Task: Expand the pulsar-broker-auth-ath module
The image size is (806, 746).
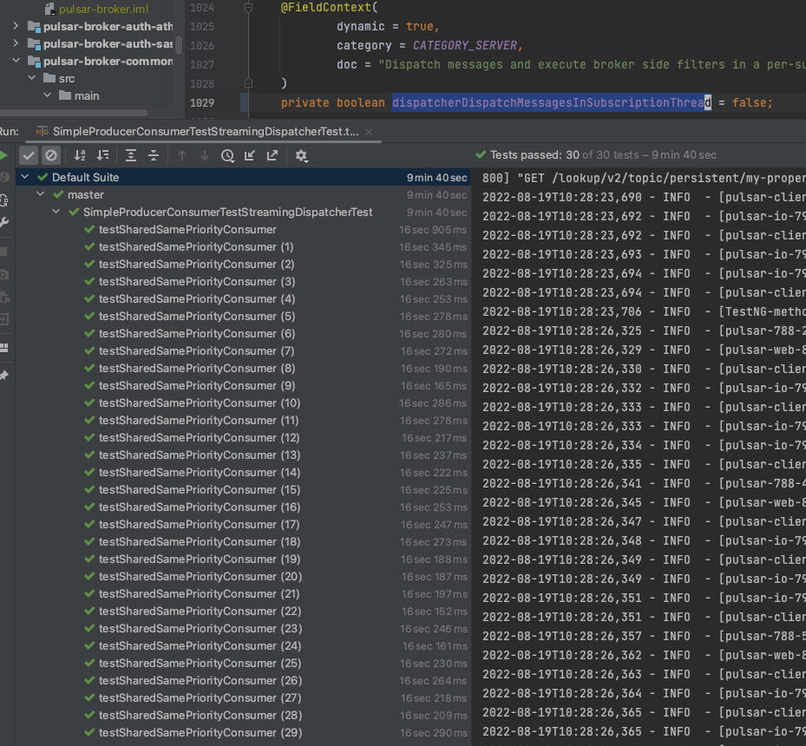Action: pos(16,26)
